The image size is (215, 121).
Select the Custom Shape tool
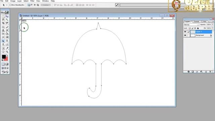pyautogui.click(x=7, y=44)
